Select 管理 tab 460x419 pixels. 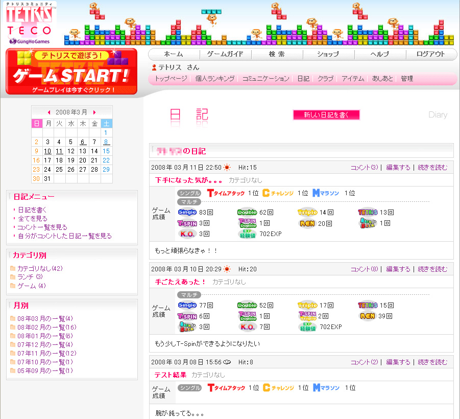pyautogui.click(x=407, y=79)
